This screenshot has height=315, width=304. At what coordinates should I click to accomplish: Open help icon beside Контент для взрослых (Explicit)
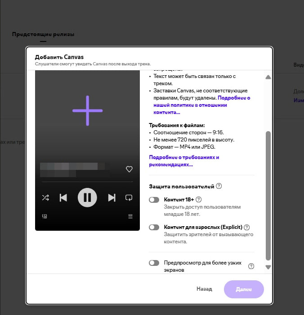point(247,227)
